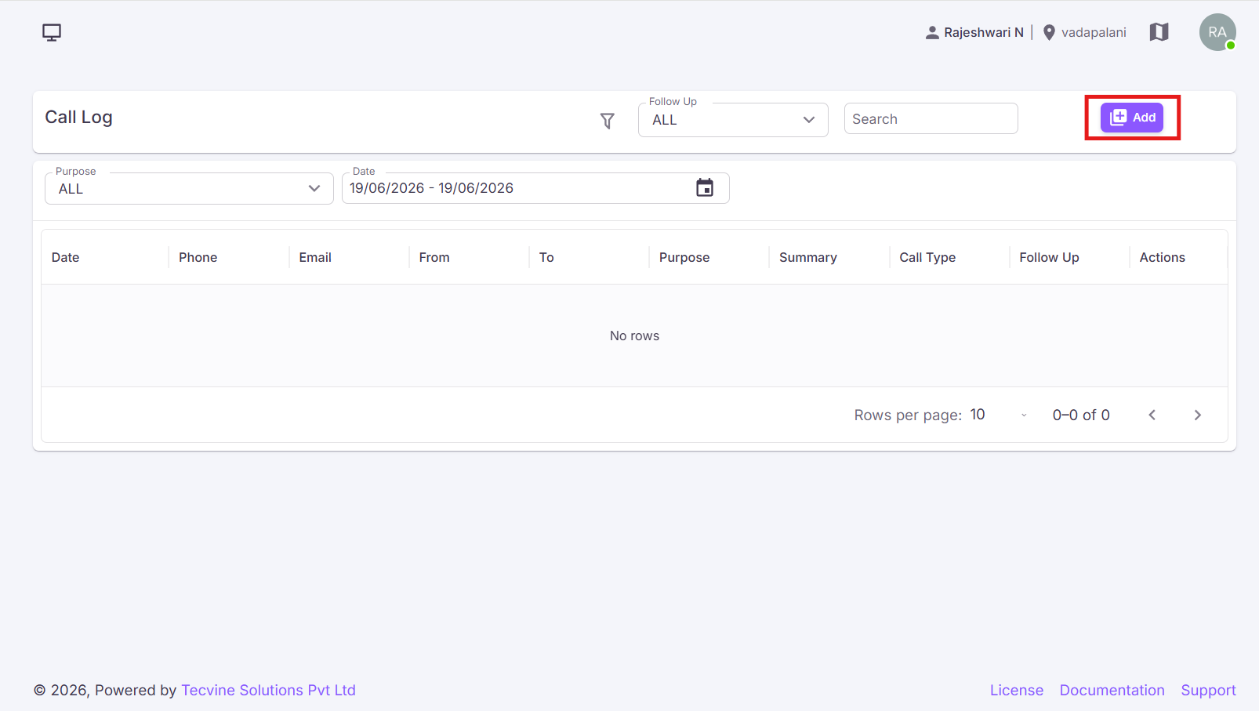The image size is (1259, 711).
Task: Expand the Follow Up dropdown
Action: [733, 120]
